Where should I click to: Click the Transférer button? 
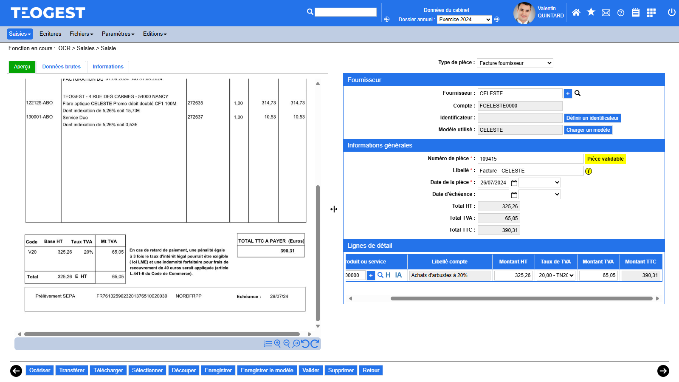click(72, 371)
